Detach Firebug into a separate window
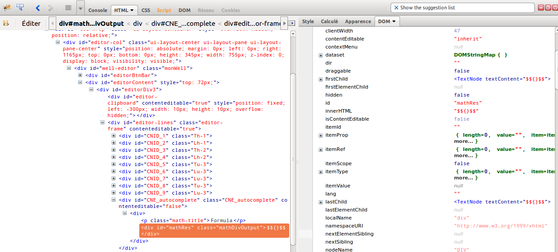 pyautogui.click(x=548, y=8)
